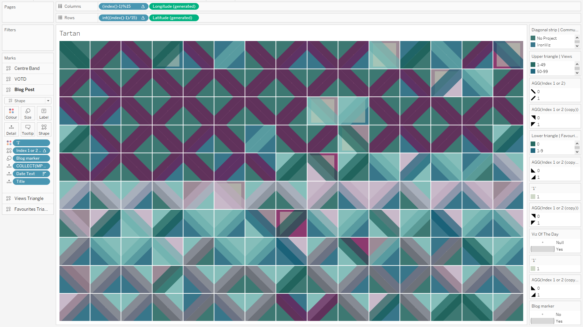The height and width of the screenshot is (327, 583).
Task: Select 1-49 Views colour swatch
Action: point(533,65)
